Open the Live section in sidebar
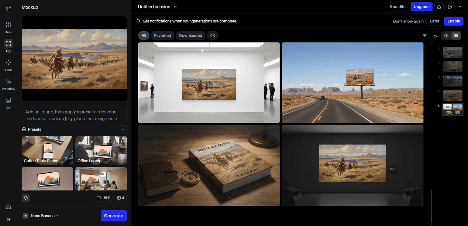Viewport: 468px width, 226px height. [x=9, y=103]
